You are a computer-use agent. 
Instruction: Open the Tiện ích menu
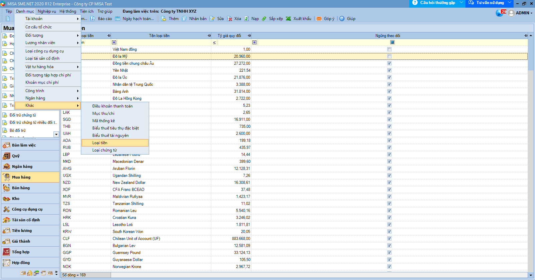87,11
